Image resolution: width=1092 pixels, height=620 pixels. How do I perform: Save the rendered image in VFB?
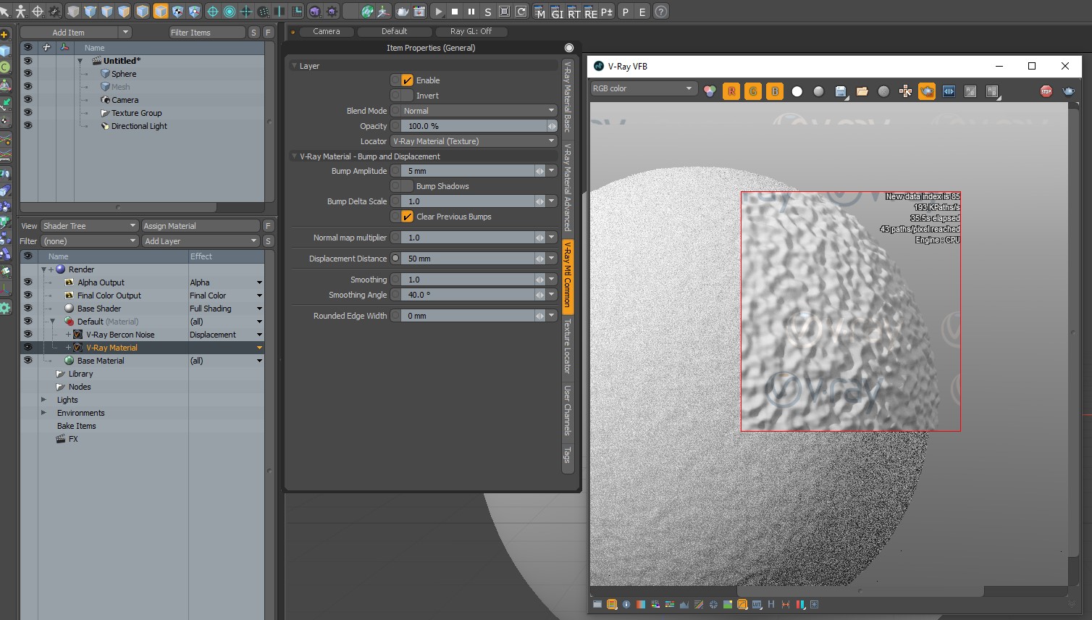click(x=840, y=91)
